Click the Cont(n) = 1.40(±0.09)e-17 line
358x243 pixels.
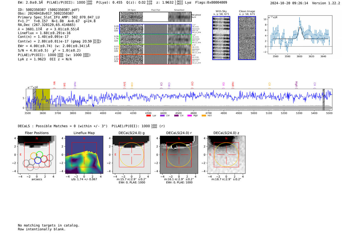click(43, 37)
